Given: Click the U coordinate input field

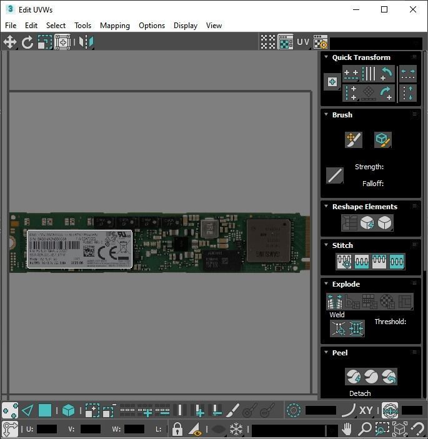Looking at the screenshot, I should click(46, 429).
